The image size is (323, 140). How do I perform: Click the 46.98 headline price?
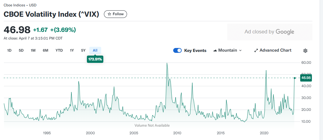coord(17,30)
